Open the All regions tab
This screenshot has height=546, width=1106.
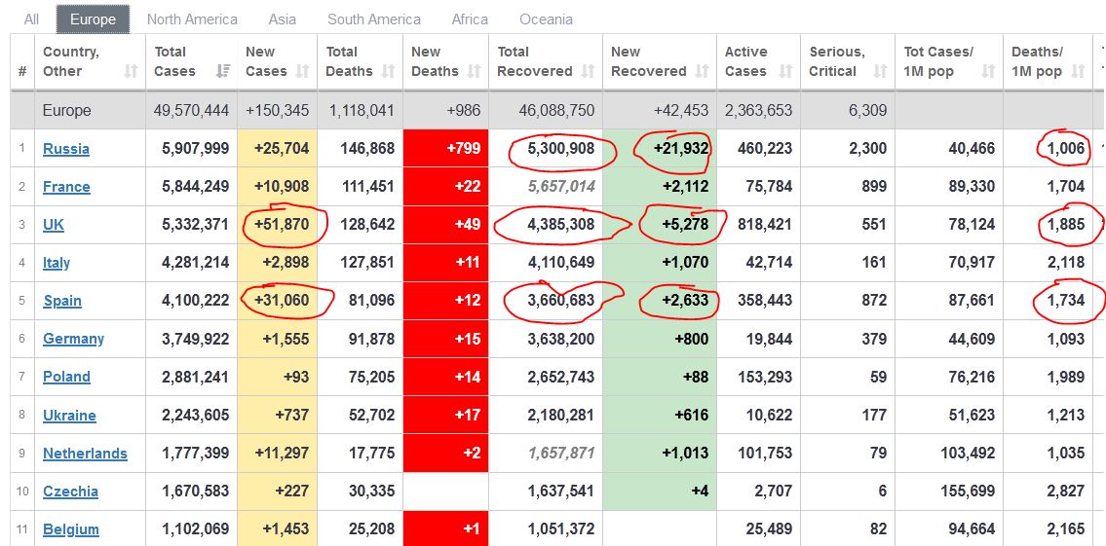pyautogui.click(x=32, y=19)
